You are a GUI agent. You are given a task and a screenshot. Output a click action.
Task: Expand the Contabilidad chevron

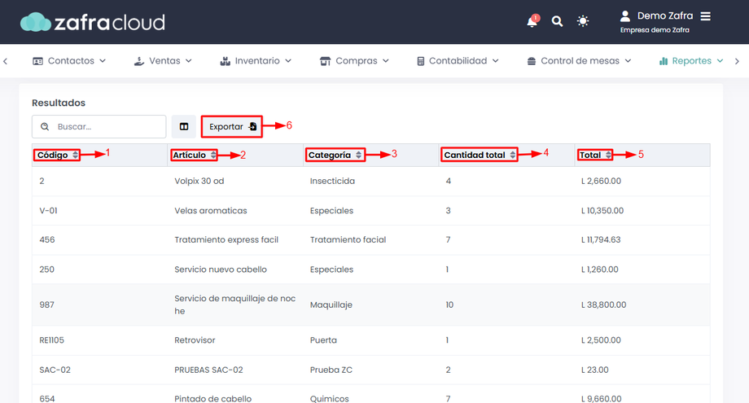click(495, 61)
